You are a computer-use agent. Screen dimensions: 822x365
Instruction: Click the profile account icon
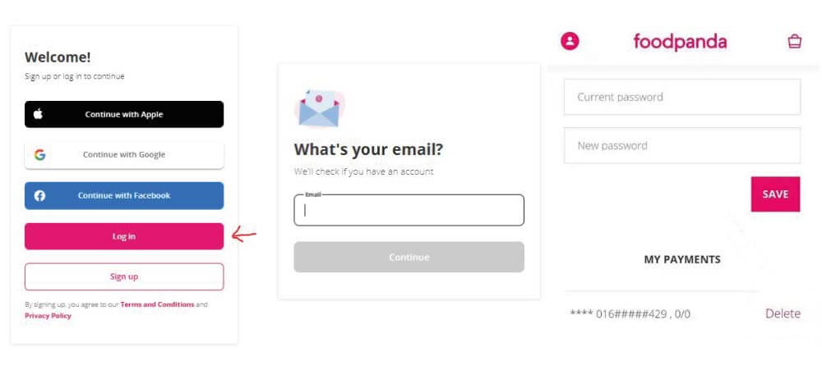[570, 41]
